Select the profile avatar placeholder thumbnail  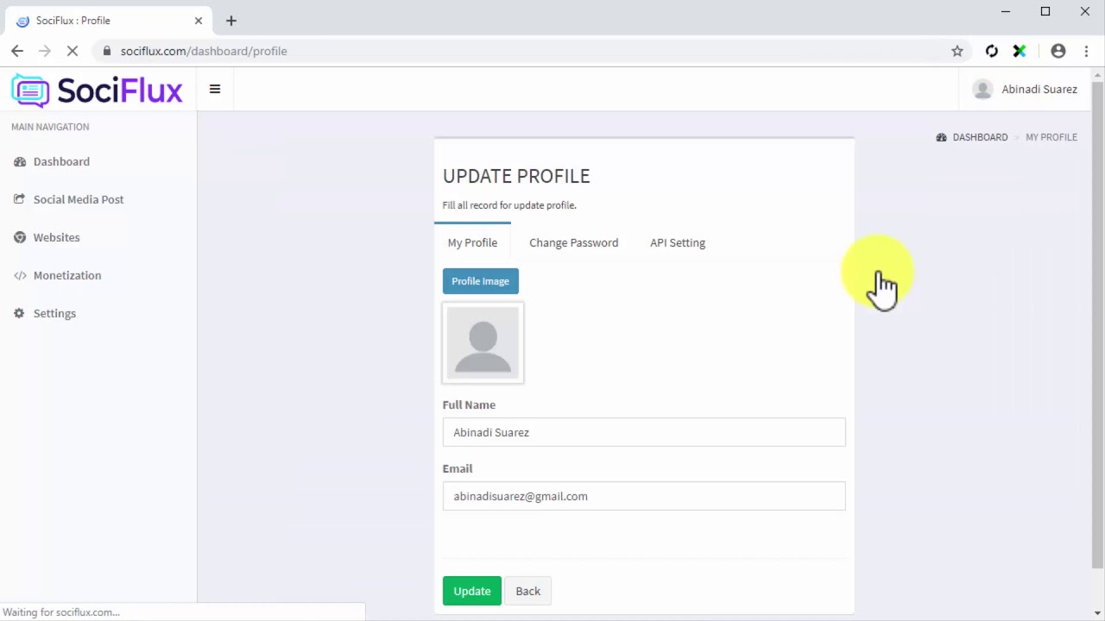point(483,342)
